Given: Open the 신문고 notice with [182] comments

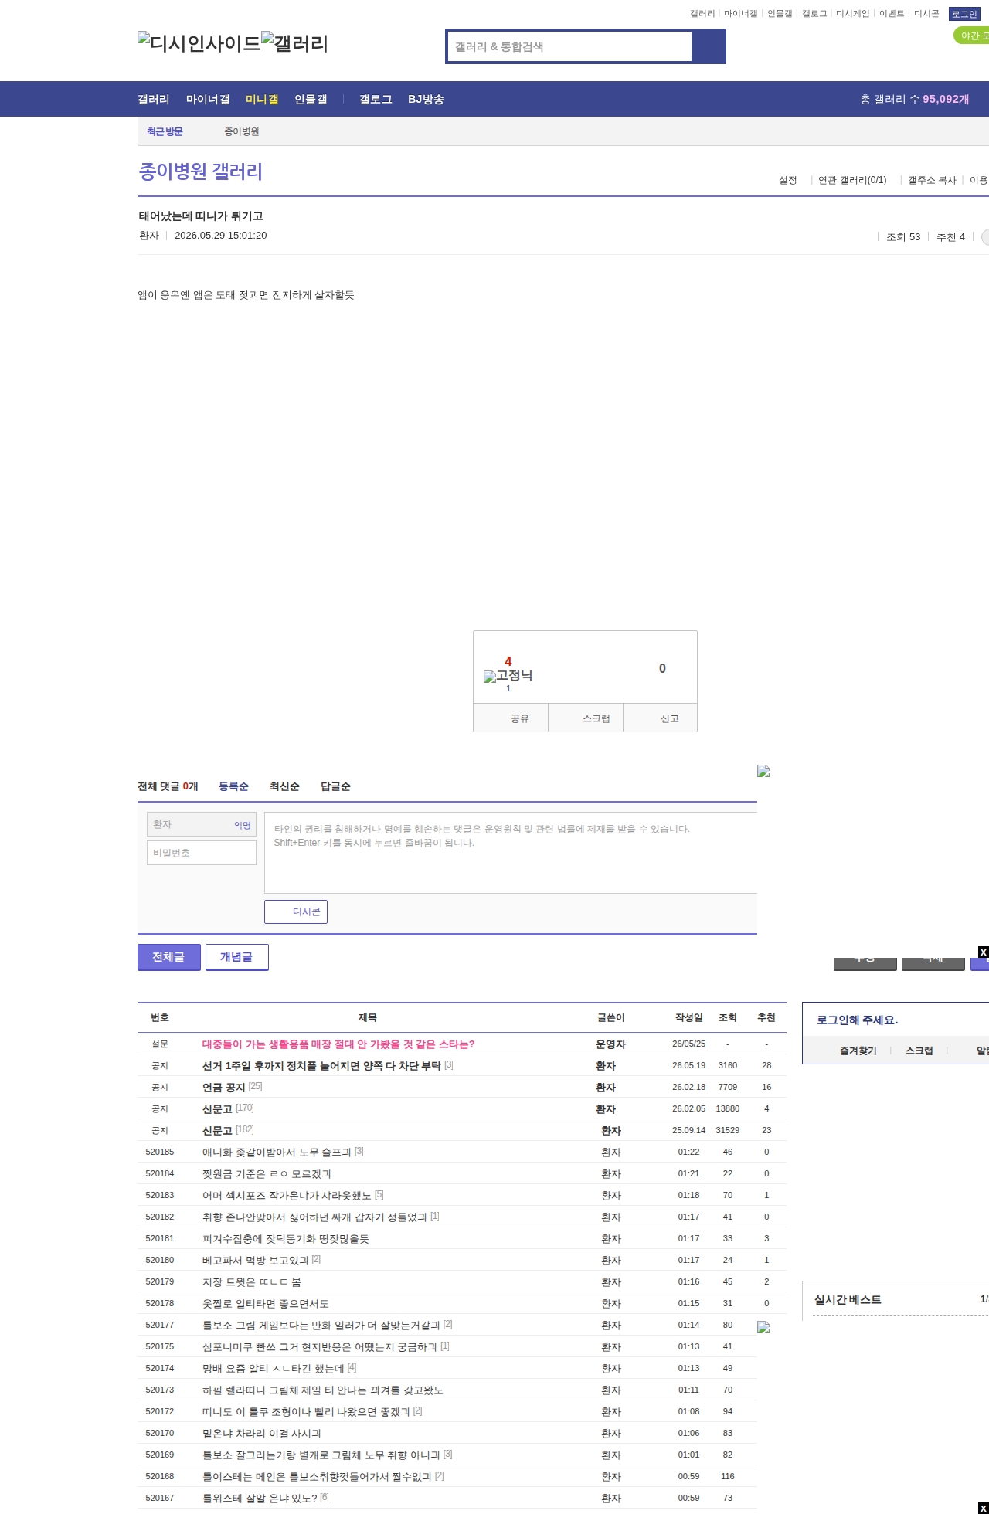Looking at the screenshot, I should click(217, 1130).
